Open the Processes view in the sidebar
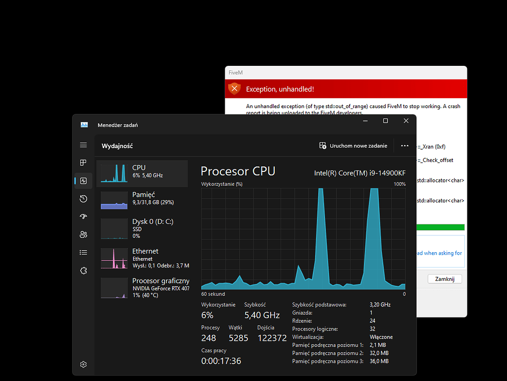Screen dimensions: 507x381 [83, 163]
